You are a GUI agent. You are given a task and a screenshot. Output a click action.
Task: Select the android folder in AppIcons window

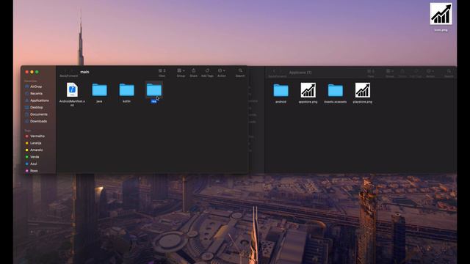point(281,93)
